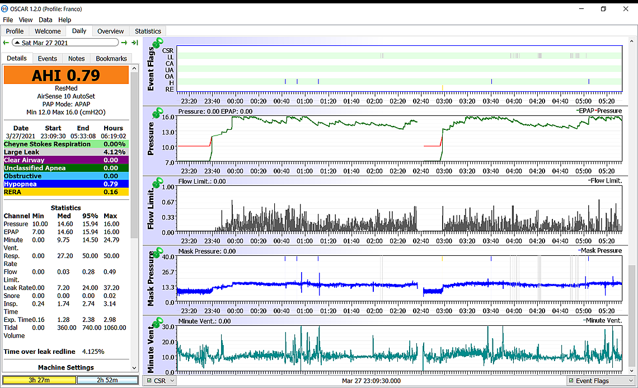Click the OSCAR application icon in the title bar
The image size is (638, 388).
click(4, 8)
